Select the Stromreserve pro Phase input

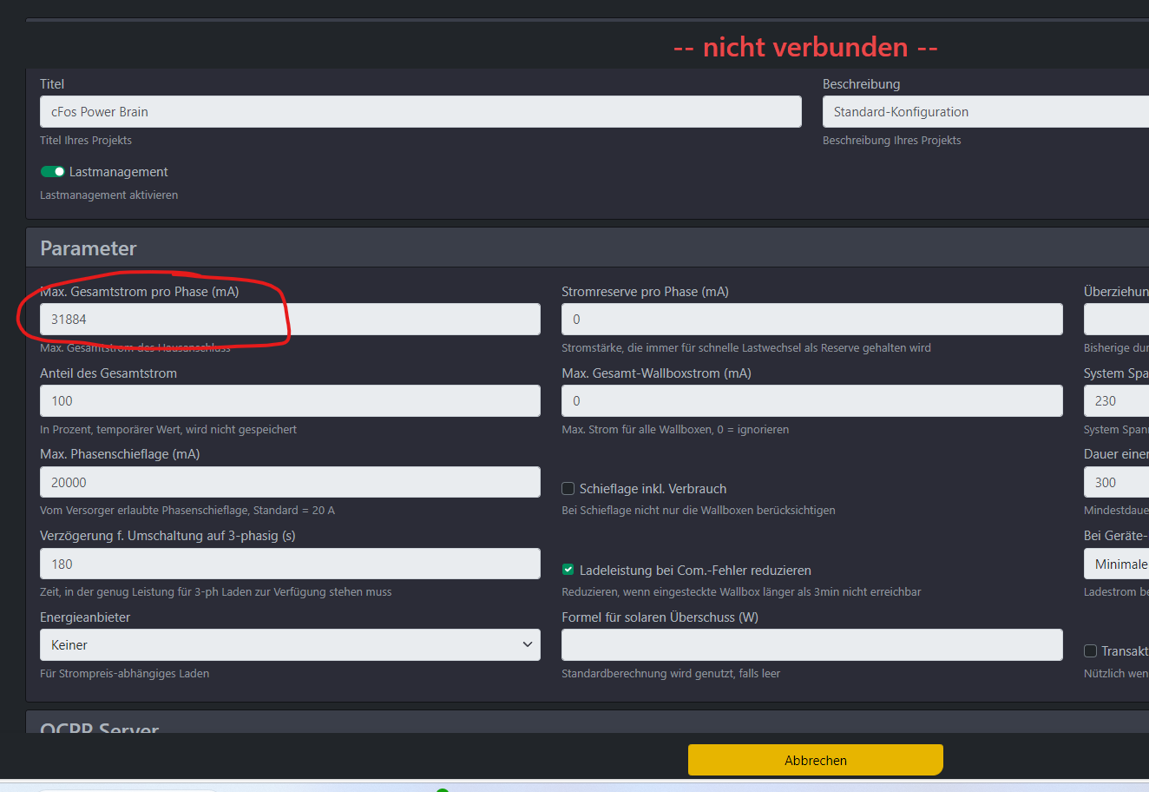pos(811,320)
